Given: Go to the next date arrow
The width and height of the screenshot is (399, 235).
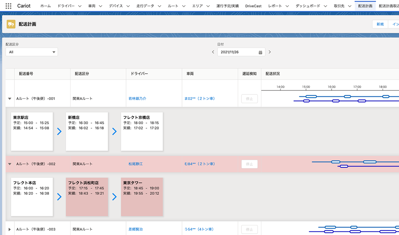Looking at the screenshot, I should 270,52.
